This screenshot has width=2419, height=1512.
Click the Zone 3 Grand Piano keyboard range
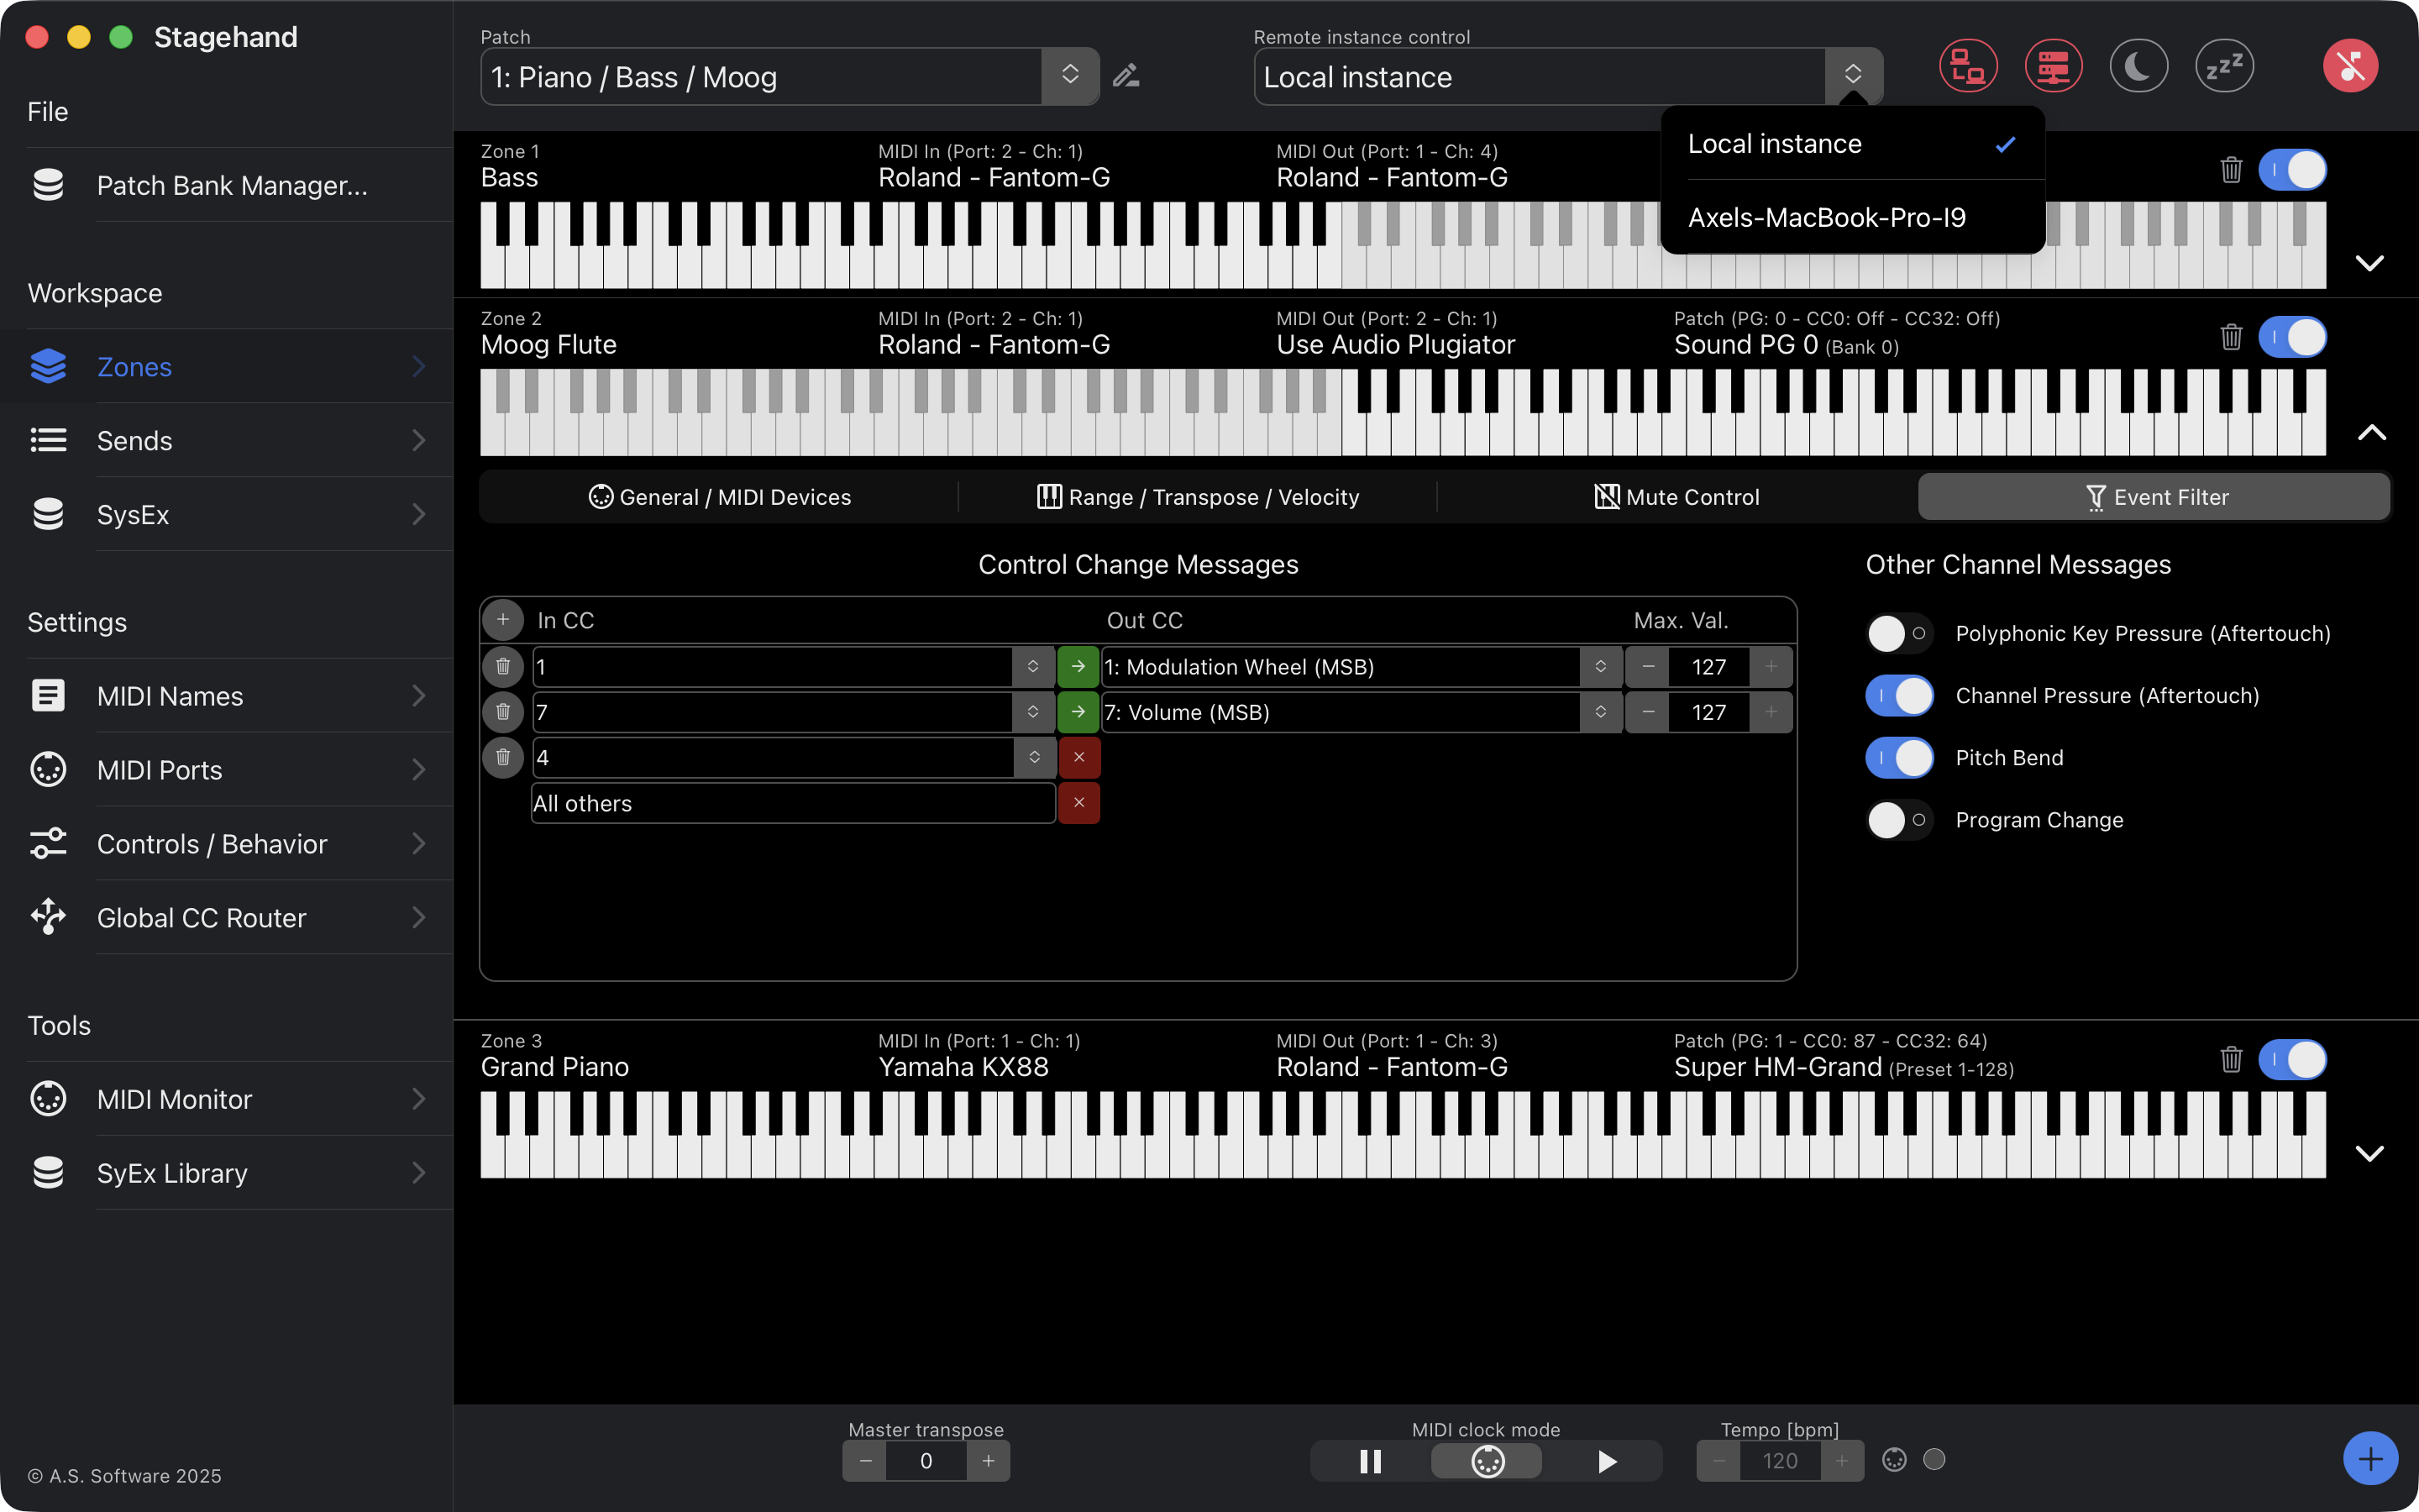tap(1403, 1134)
